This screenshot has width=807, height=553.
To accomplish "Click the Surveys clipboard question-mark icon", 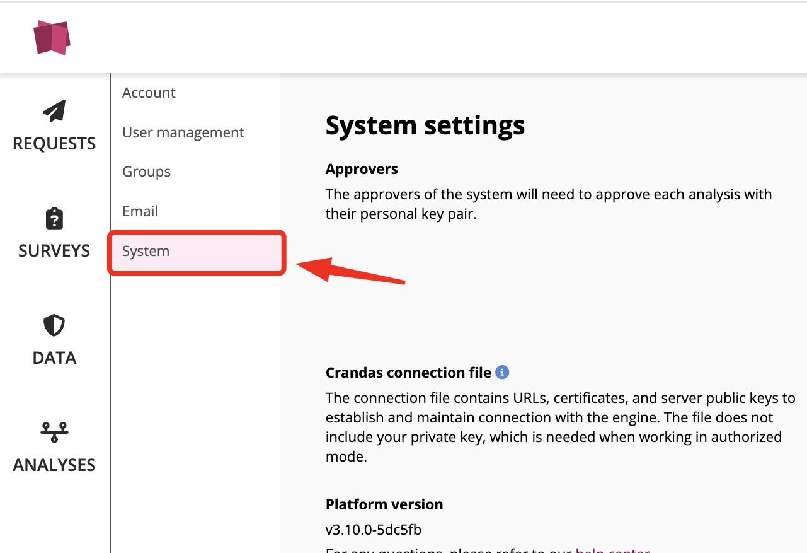I will tap(54, 219).
